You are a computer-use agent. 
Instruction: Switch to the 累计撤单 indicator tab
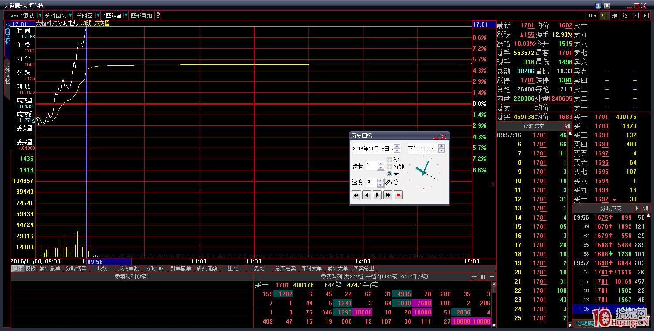click(x=50, y=269)
